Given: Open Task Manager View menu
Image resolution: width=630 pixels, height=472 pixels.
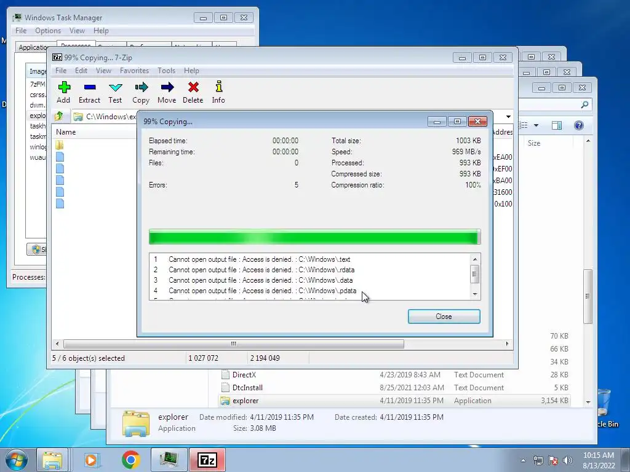Looking at the screenshot, I should 77,31.
